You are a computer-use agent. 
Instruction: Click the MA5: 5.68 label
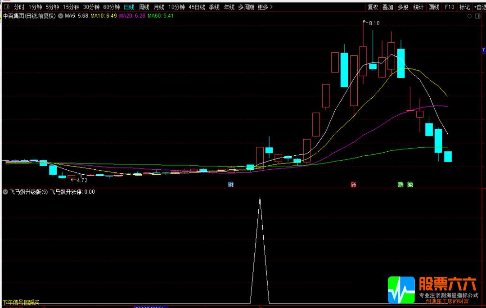[x=76, y=16]
